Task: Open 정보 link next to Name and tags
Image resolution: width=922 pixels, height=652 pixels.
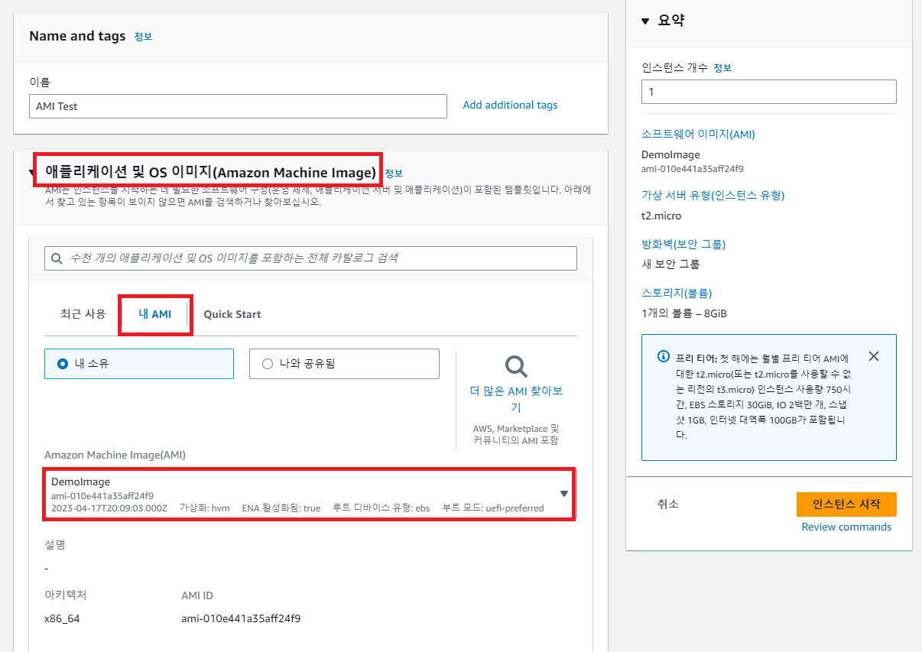Action: pyautogui.click(x=143, y=37)
